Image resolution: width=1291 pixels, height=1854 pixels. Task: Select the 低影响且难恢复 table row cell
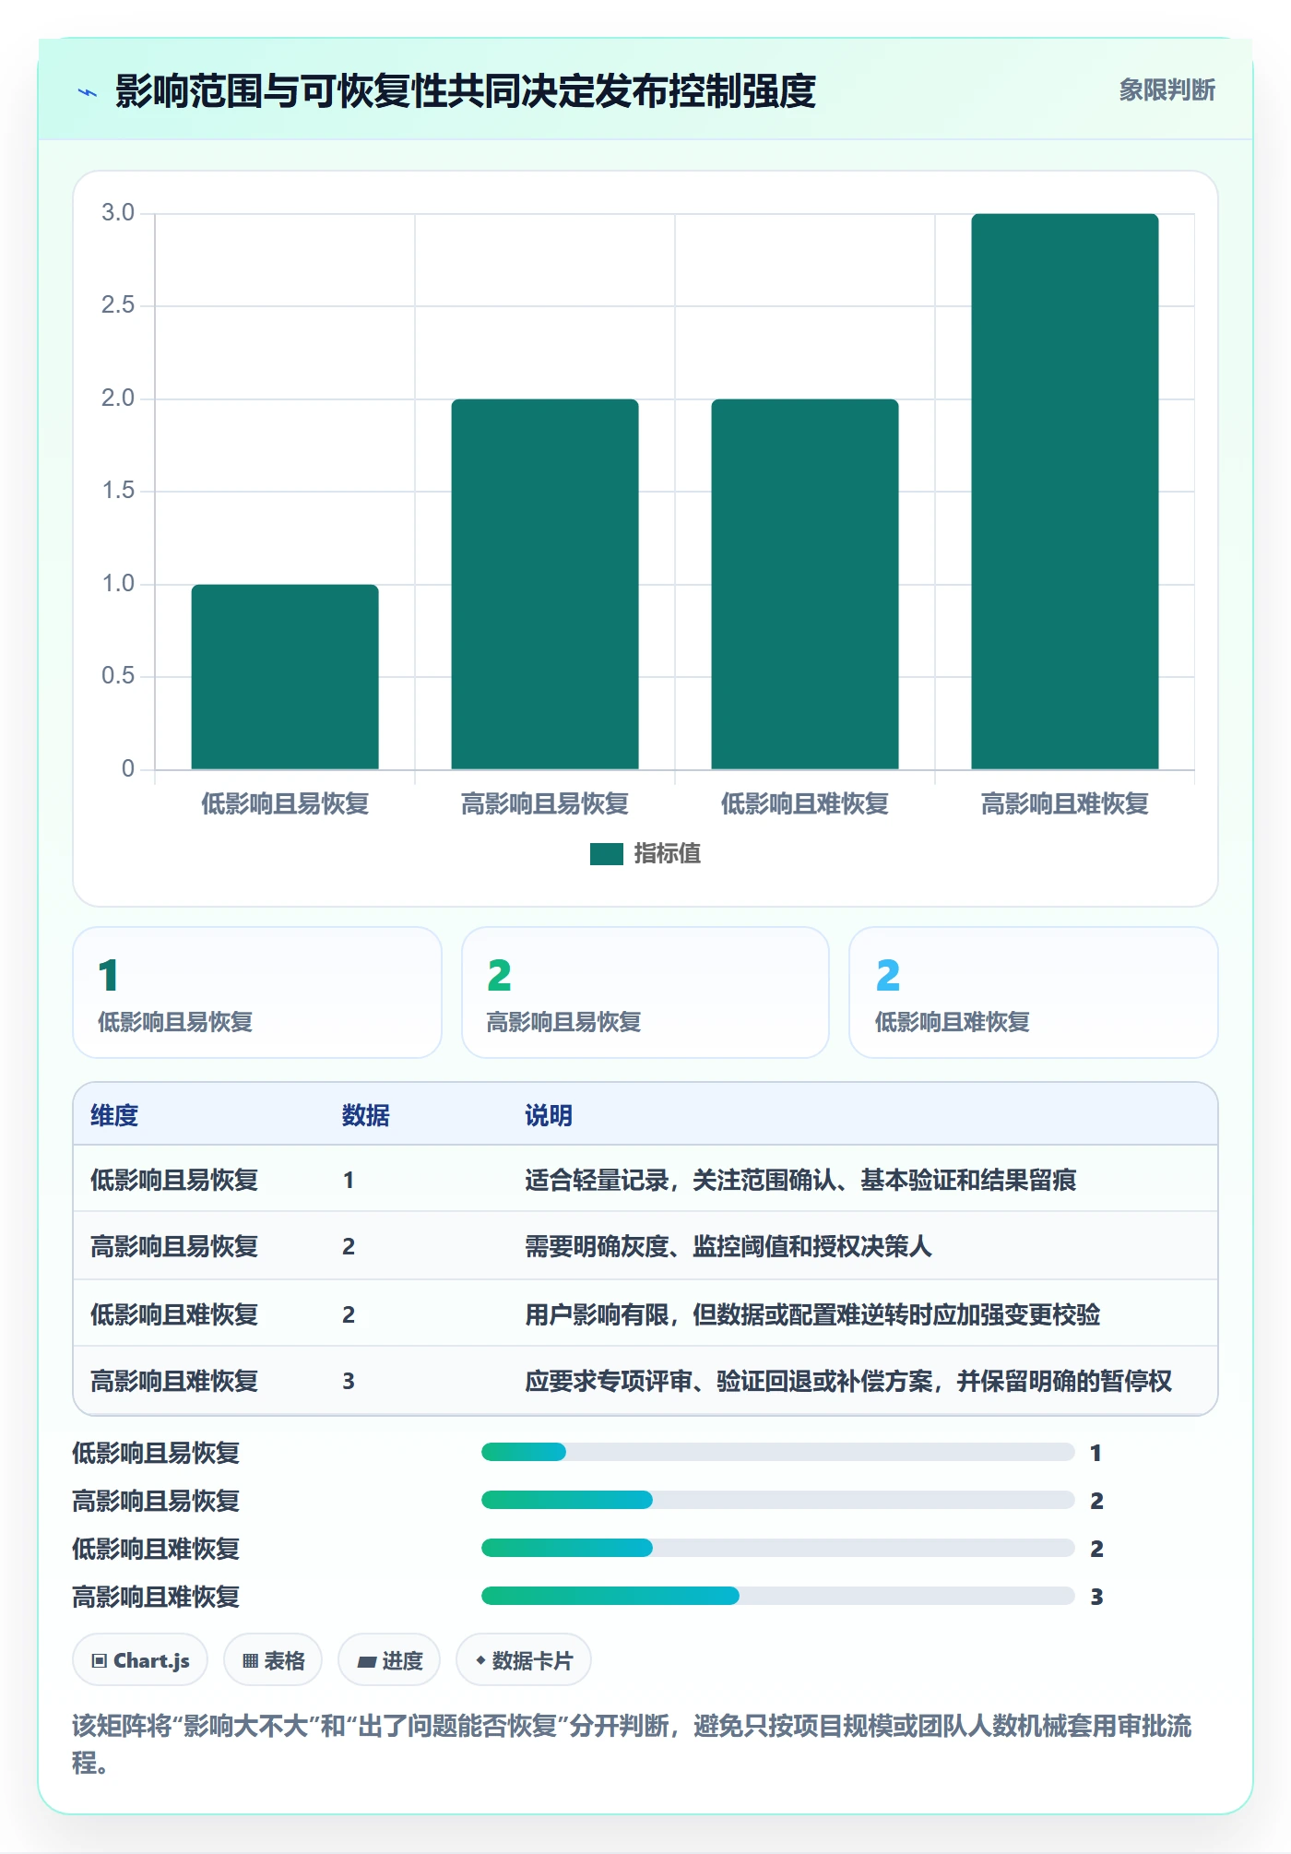pos(174,1314)
